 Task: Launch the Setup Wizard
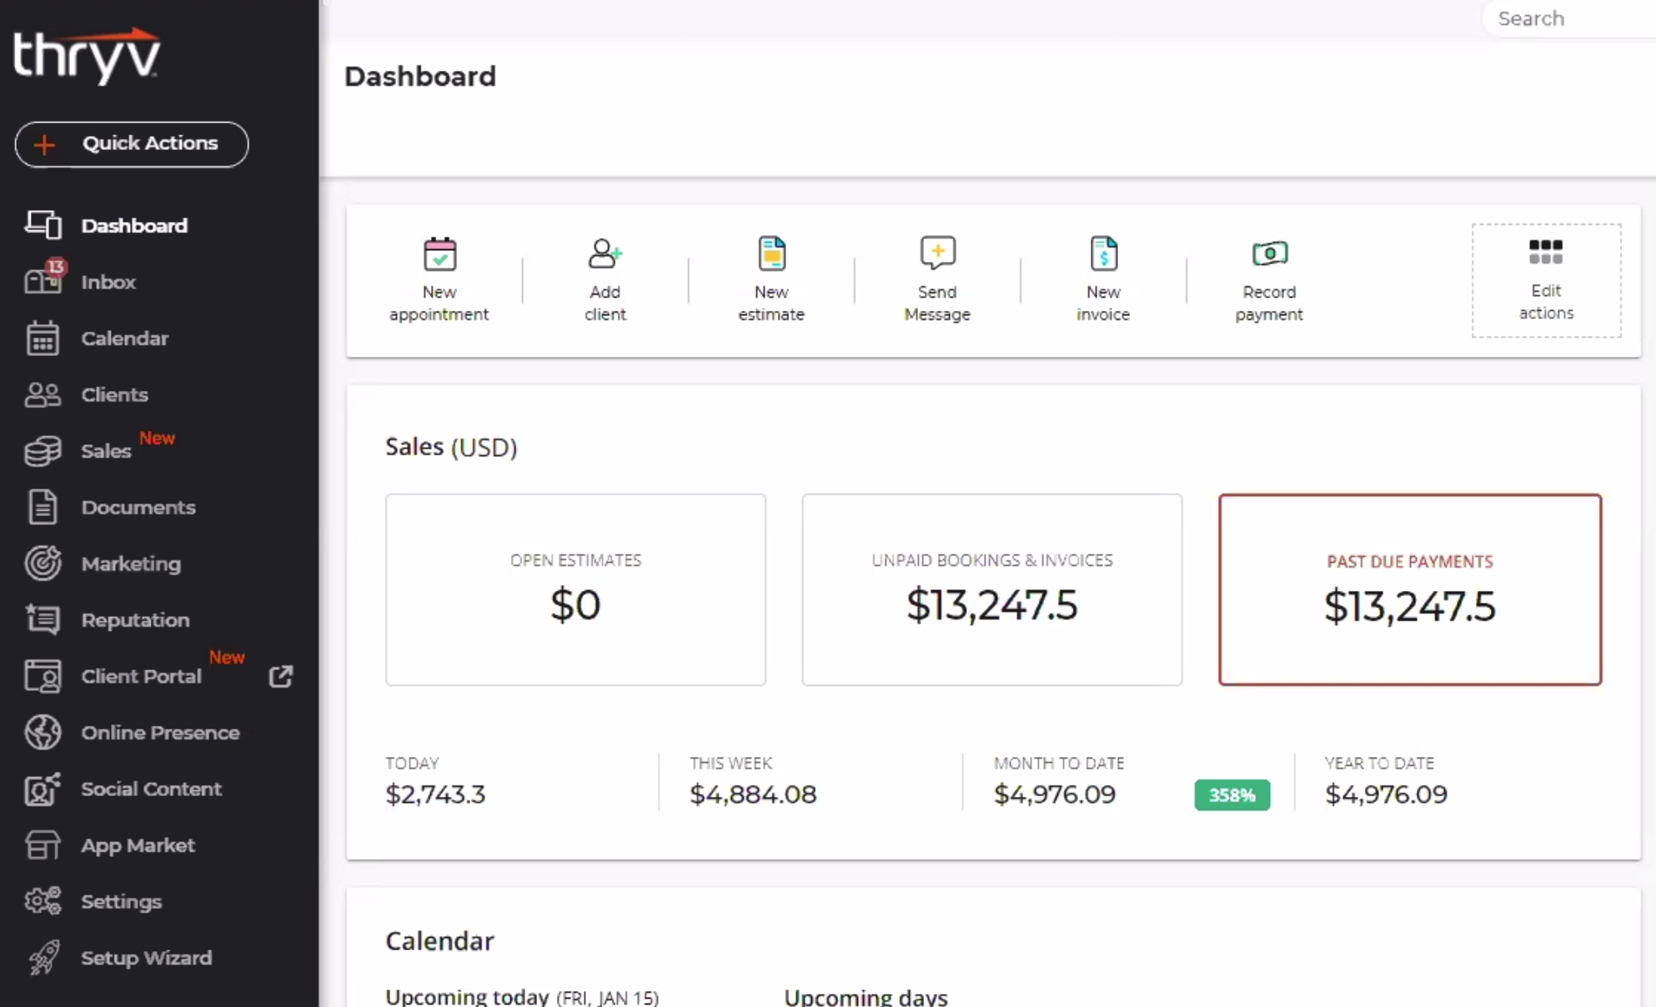coord(146,958)
